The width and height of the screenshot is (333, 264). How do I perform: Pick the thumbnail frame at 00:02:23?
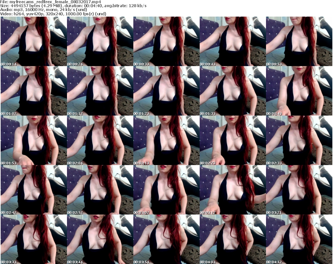tap(233, 140)
